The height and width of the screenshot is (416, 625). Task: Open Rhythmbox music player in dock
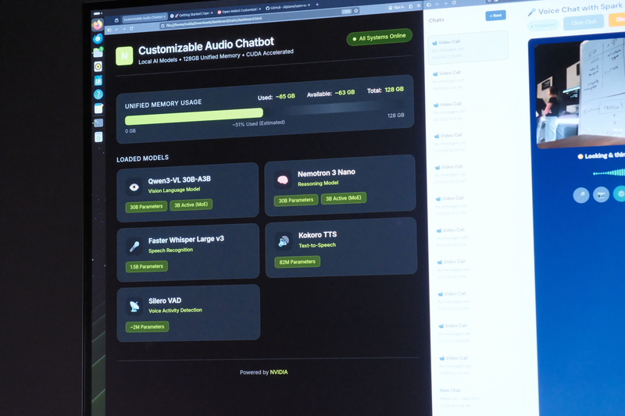click(98, 66)
